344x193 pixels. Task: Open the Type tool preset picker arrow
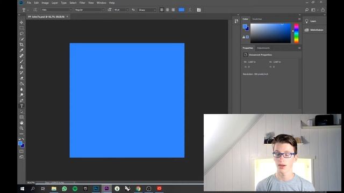click(x=28, y=10)
